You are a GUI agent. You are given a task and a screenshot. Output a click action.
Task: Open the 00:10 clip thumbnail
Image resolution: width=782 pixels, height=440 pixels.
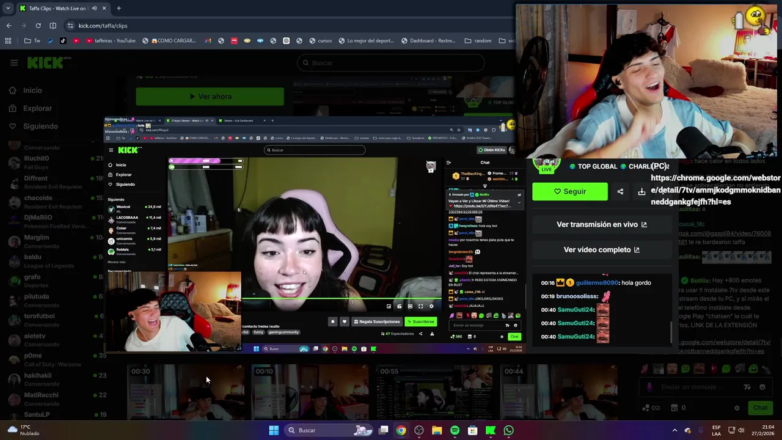pyautogui.click(x=310, y=392)
